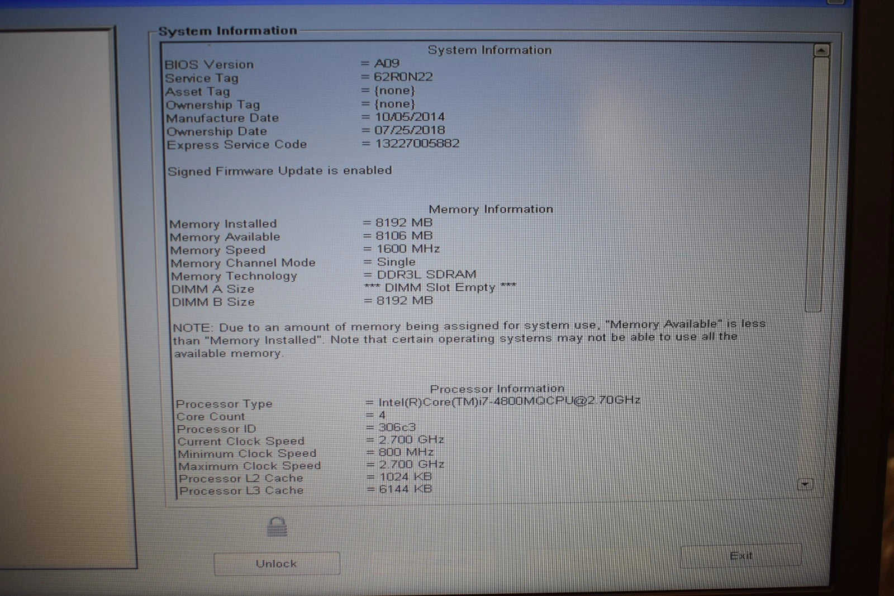
Task: Select the DIMM B Size label
Action: [x=213, y=302]
